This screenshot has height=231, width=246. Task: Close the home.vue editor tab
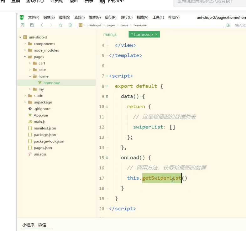[x=156, y=34]
